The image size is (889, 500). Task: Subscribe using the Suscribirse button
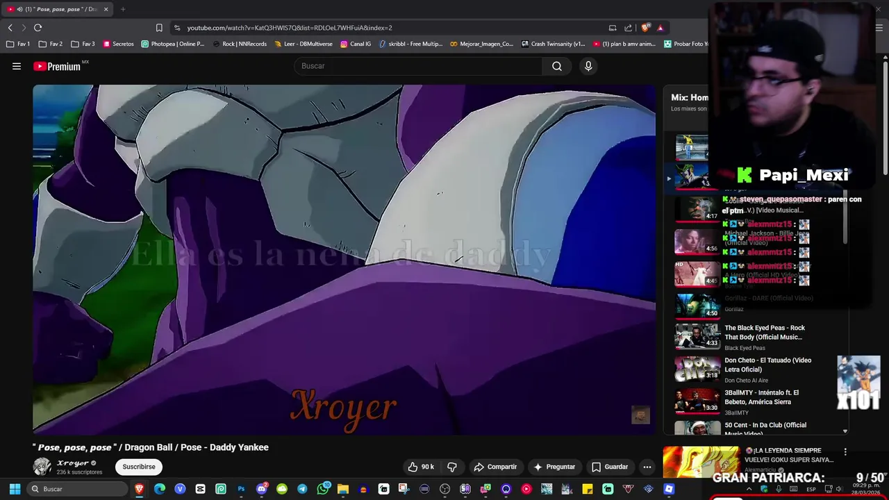[139, 467]
